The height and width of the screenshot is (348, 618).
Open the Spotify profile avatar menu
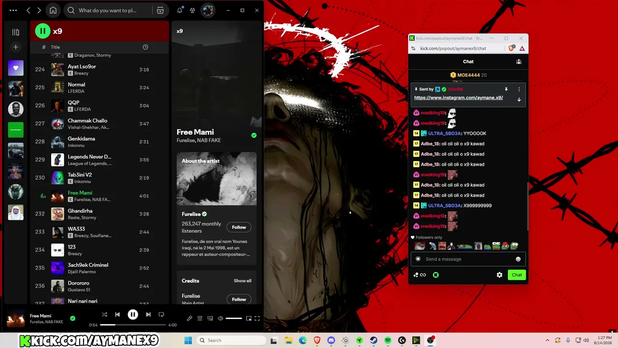coord(208,10)
